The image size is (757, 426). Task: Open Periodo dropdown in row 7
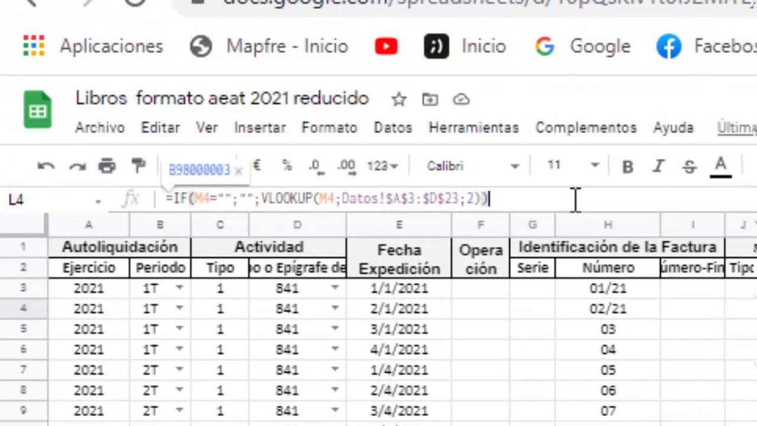pos(179,370)
